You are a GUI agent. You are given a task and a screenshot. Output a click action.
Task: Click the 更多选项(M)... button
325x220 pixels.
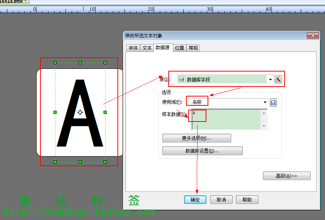[196, 138]
